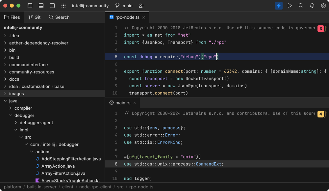Viewport: 329px width, 191px height.
Task: Switch to the Git tab
Action: 35,17
